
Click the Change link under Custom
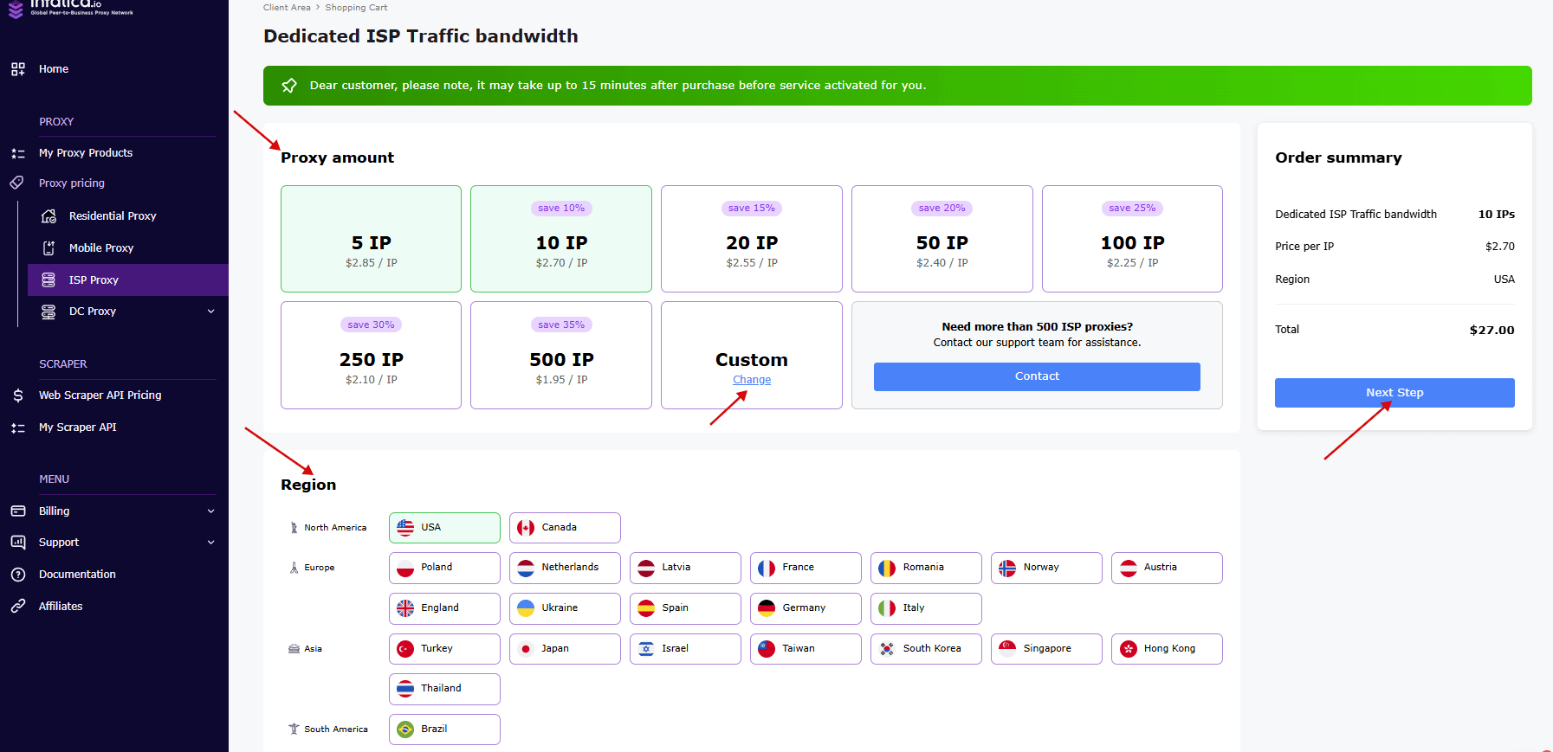(x=752, y=380)
